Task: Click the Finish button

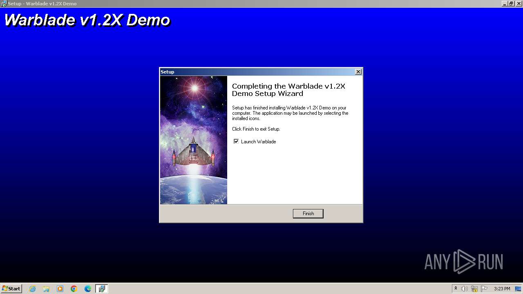Action: 308,214
